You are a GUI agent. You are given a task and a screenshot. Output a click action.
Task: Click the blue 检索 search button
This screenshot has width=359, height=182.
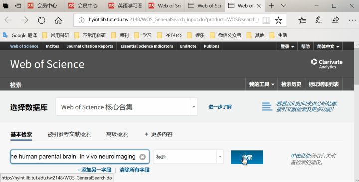click(247, 157)
